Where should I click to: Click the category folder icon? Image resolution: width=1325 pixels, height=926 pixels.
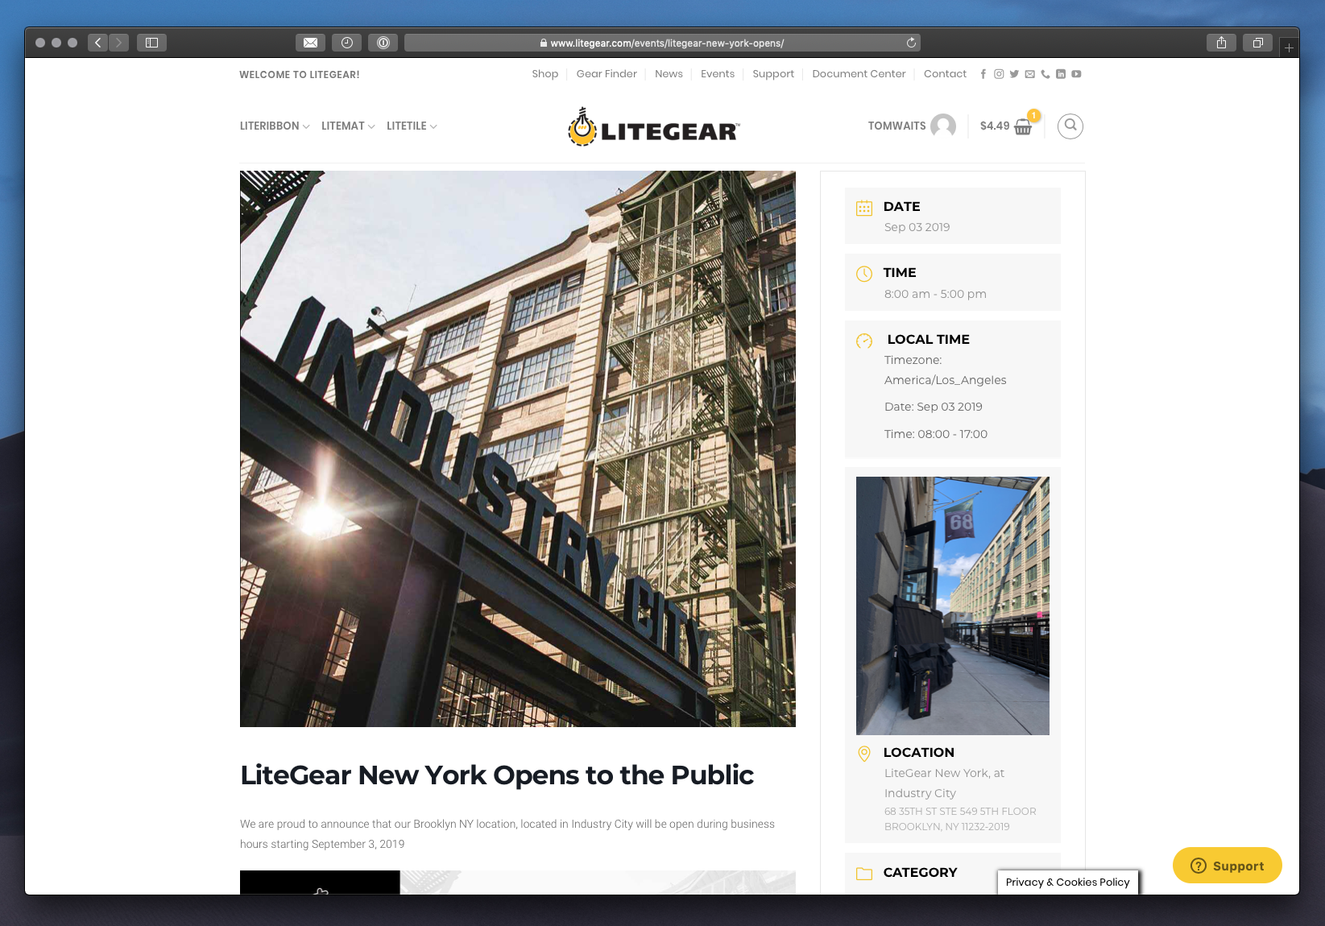864,874
